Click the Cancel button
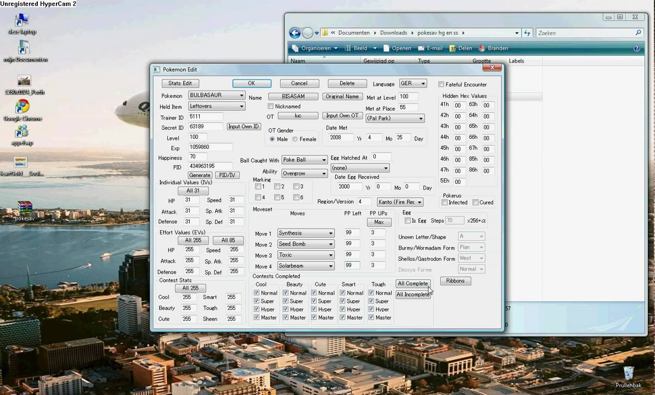Image resolution: width=655 pixels, height=395 pixels. pyautogui.click(x=299, y=83)
